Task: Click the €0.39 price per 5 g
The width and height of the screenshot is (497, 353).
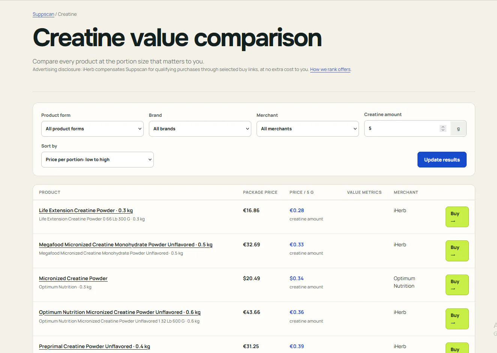Action: click(x=297, y=347)
